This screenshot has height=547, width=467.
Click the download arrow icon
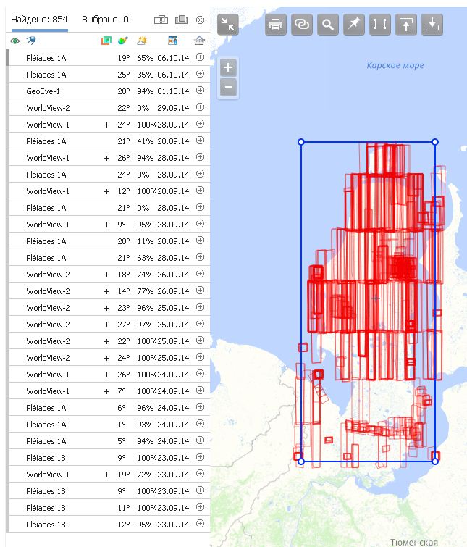[x=432, y=25]
